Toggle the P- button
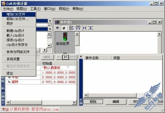This screenshot has height=113, width=165. pyautogui.click(x=59, y=57)
